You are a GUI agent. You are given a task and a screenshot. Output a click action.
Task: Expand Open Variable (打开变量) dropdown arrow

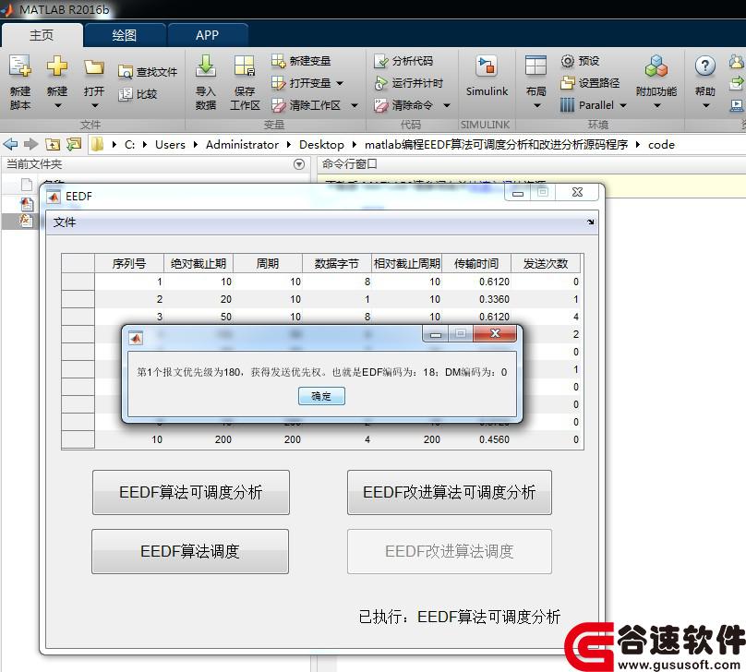(340, 84)
